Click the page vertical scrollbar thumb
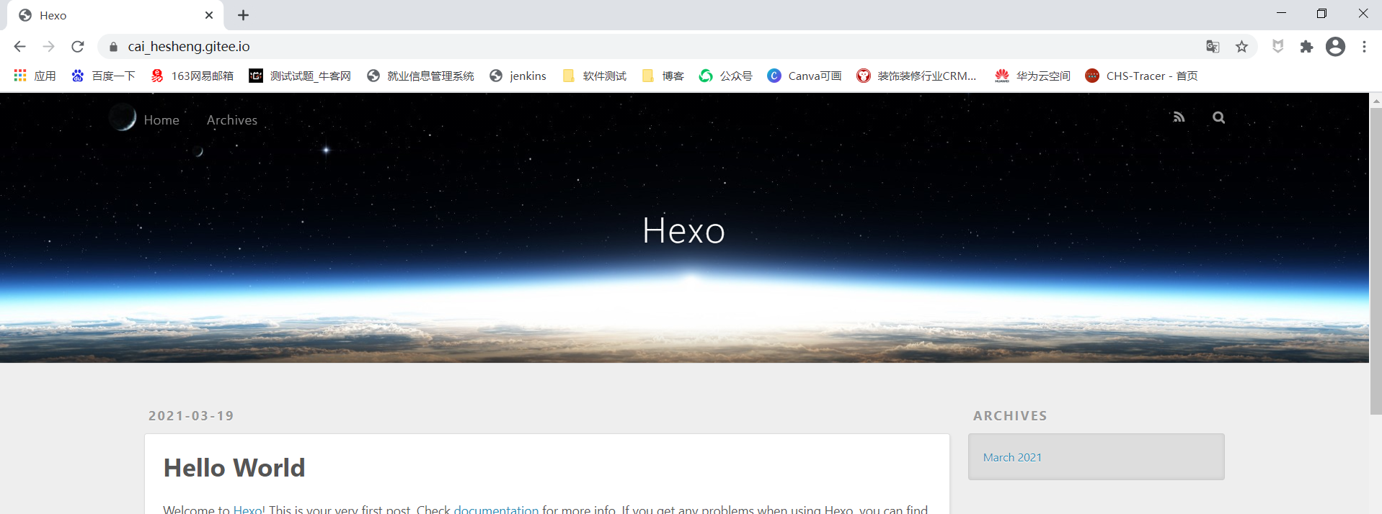 click(x=1376, y=261)
